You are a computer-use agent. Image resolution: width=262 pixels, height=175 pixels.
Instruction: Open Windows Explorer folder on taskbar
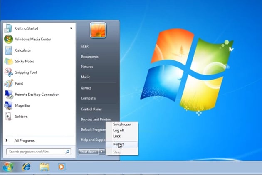44,167
